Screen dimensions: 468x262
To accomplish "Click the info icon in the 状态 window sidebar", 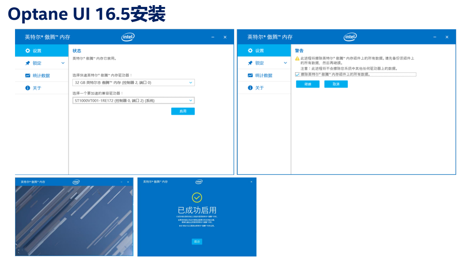I will tap(27, 88).
